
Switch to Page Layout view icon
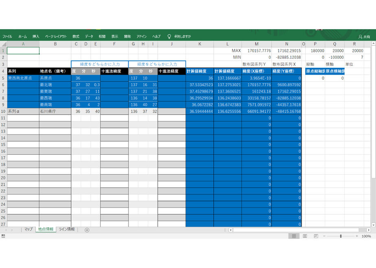pyautogui.click(x=305, y=236)
